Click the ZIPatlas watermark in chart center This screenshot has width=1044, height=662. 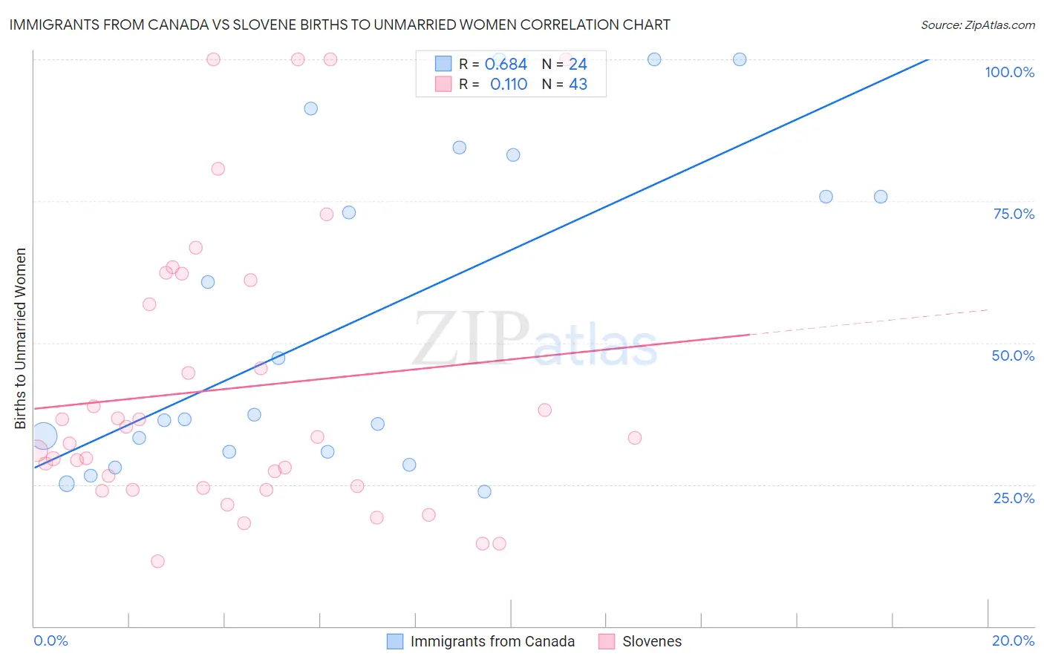tap(535, 339)
